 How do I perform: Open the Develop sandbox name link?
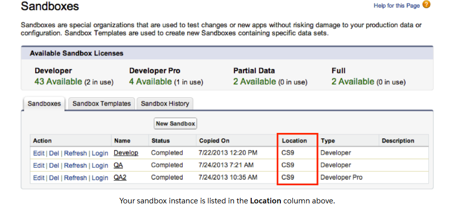(x=126, y=153)
